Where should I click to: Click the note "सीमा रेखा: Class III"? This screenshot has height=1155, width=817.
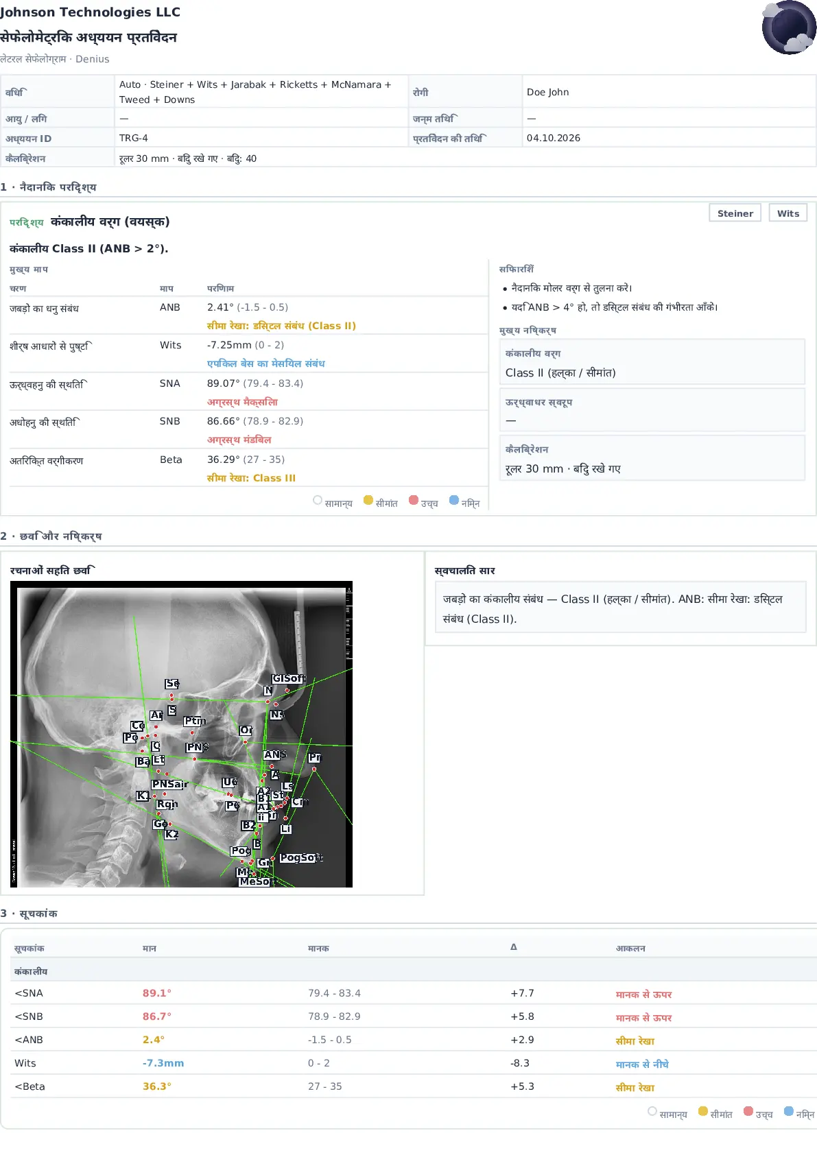251,478
